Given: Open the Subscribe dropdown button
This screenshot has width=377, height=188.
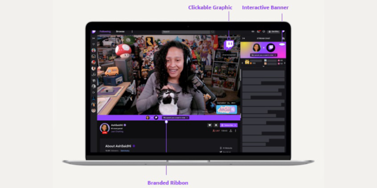Looking at the screenshot, I should click(x=229, y=125).
